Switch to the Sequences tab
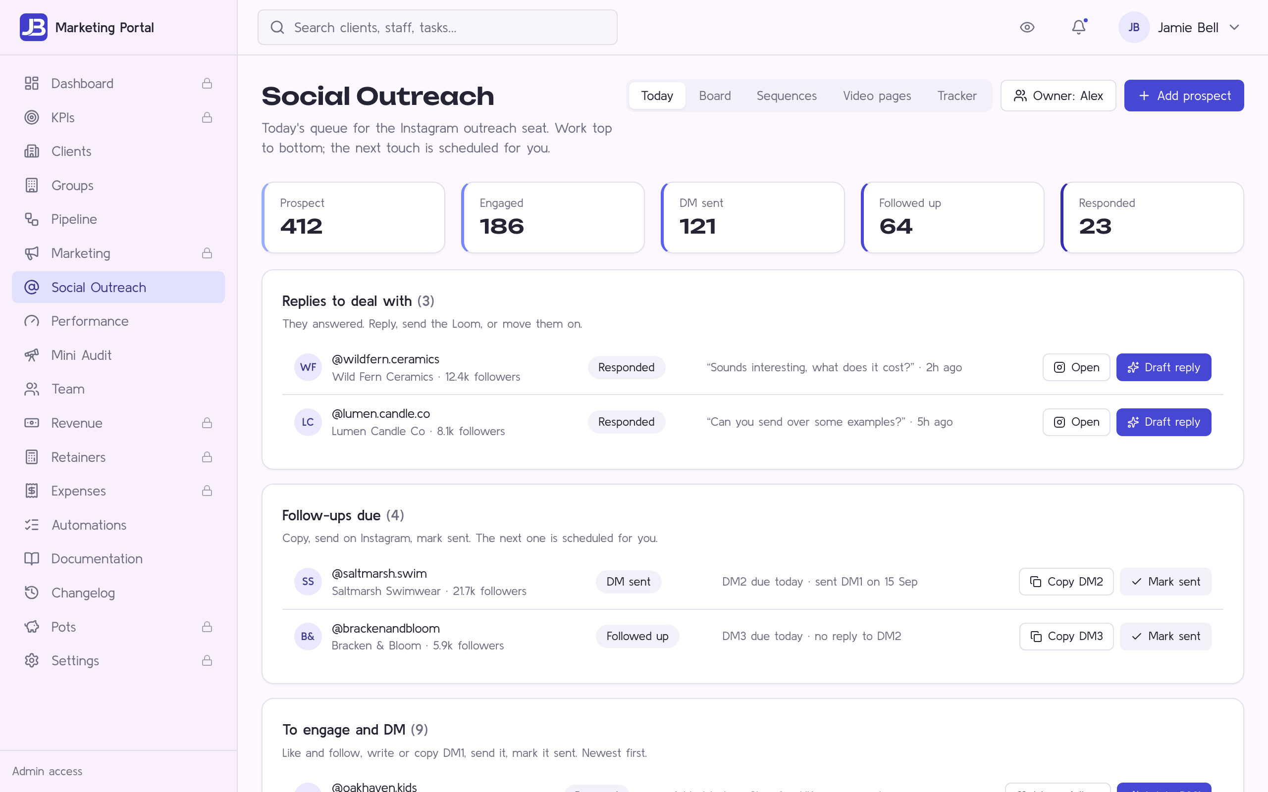 click(787, 96)
